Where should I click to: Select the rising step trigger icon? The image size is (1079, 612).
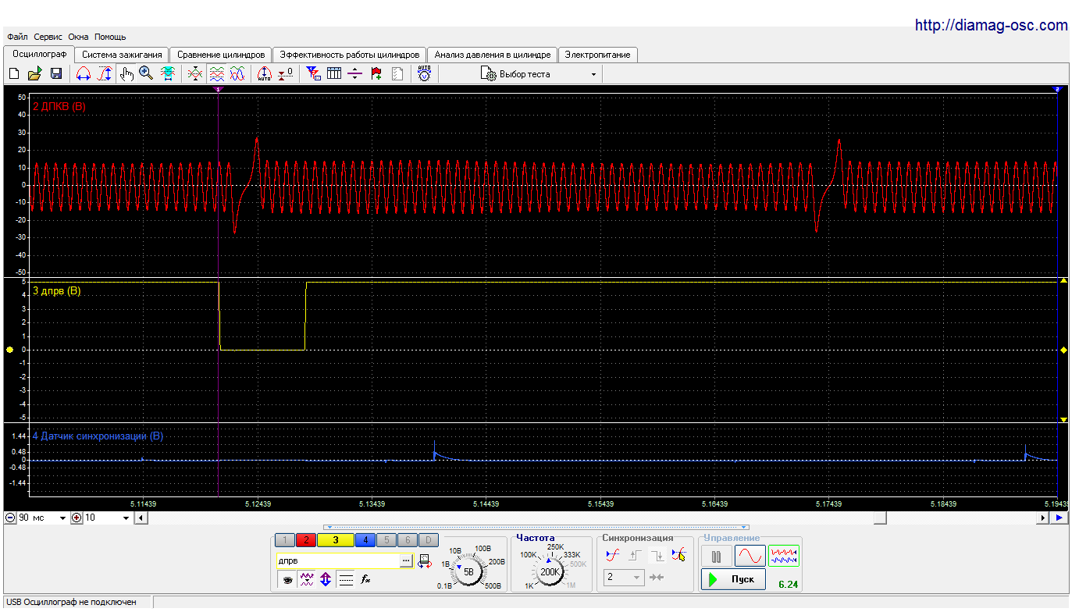[635, 555]
